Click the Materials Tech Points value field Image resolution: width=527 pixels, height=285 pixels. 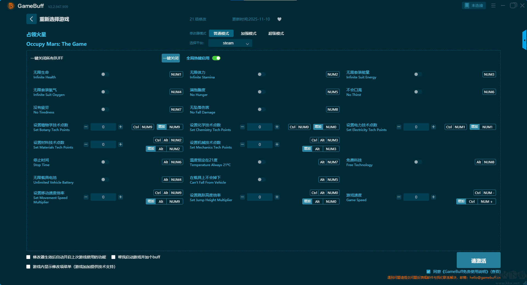pos(103,144)
